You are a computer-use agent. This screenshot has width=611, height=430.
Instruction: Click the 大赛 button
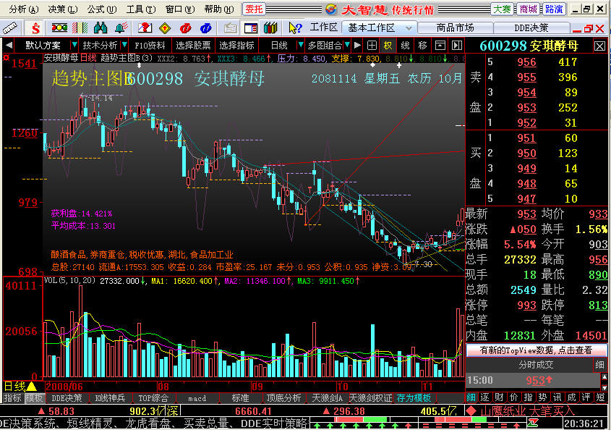[502, 9]
